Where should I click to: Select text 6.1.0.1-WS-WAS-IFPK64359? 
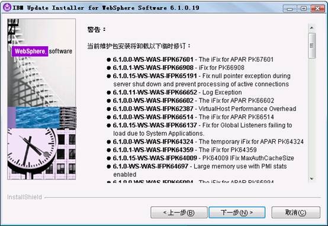153,149
